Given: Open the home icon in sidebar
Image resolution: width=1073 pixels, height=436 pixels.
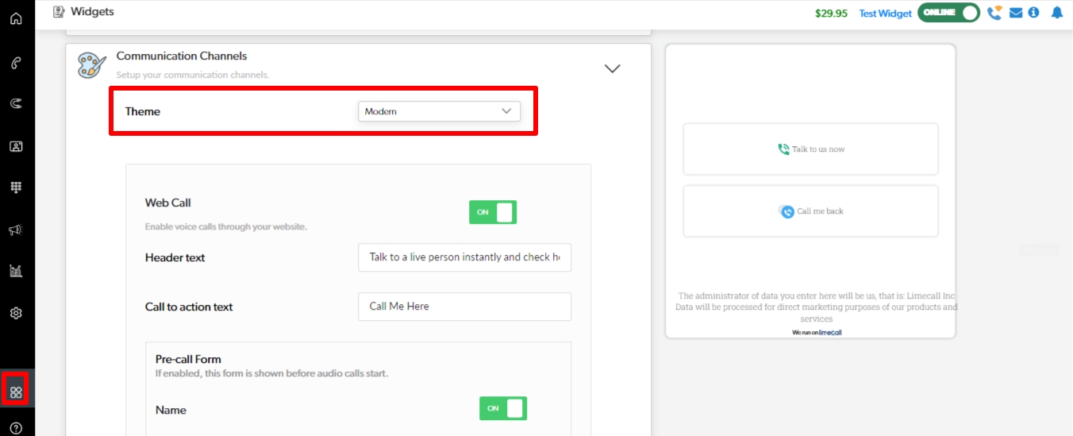Looking at the screenshot, I should tap(16, 18).
